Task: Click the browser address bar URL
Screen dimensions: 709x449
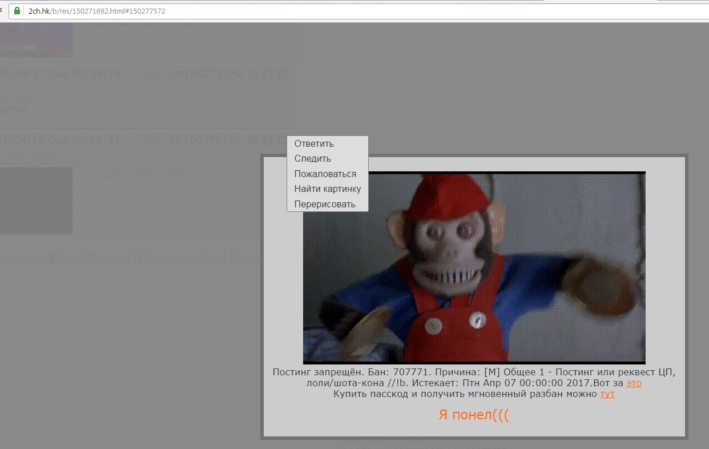Action: pyautogui.click(x=97, y=11)
